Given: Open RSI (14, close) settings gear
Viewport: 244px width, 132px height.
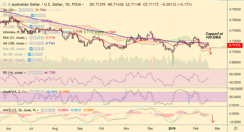Looking at the screenshot, I should [x=33, y=73].
